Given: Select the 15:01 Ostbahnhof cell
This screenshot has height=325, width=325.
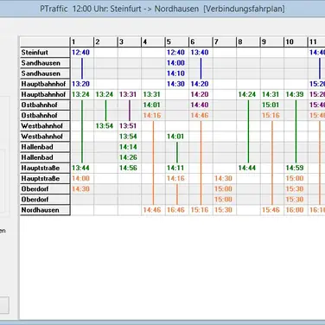Looking at the screenshot, I should pos(272,105).
